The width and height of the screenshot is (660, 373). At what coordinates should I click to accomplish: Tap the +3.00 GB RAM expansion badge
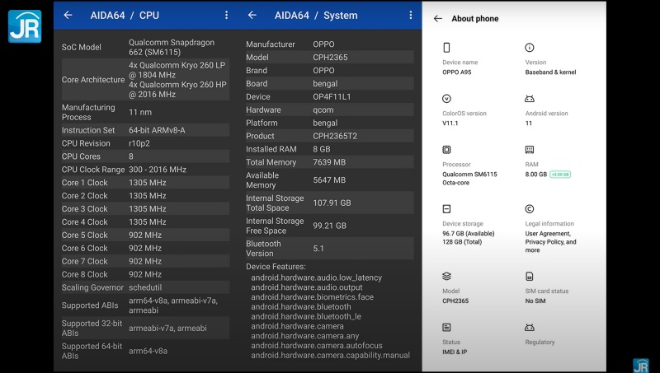[x=560, y=175]
